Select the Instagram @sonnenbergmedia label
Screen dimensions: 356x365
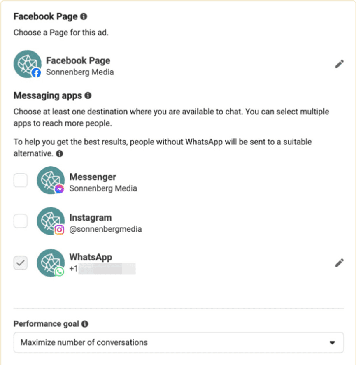pos(105,229)
